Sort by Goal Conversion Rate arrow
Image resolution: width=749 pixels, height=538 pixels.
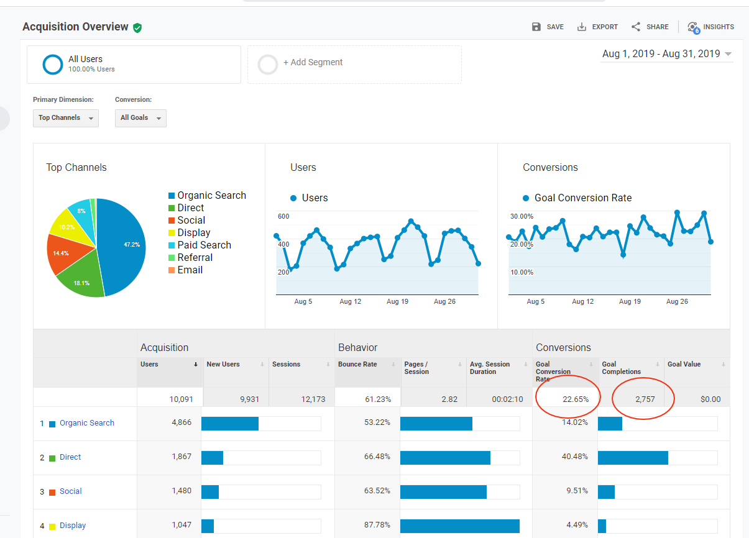tap(592, 365)
